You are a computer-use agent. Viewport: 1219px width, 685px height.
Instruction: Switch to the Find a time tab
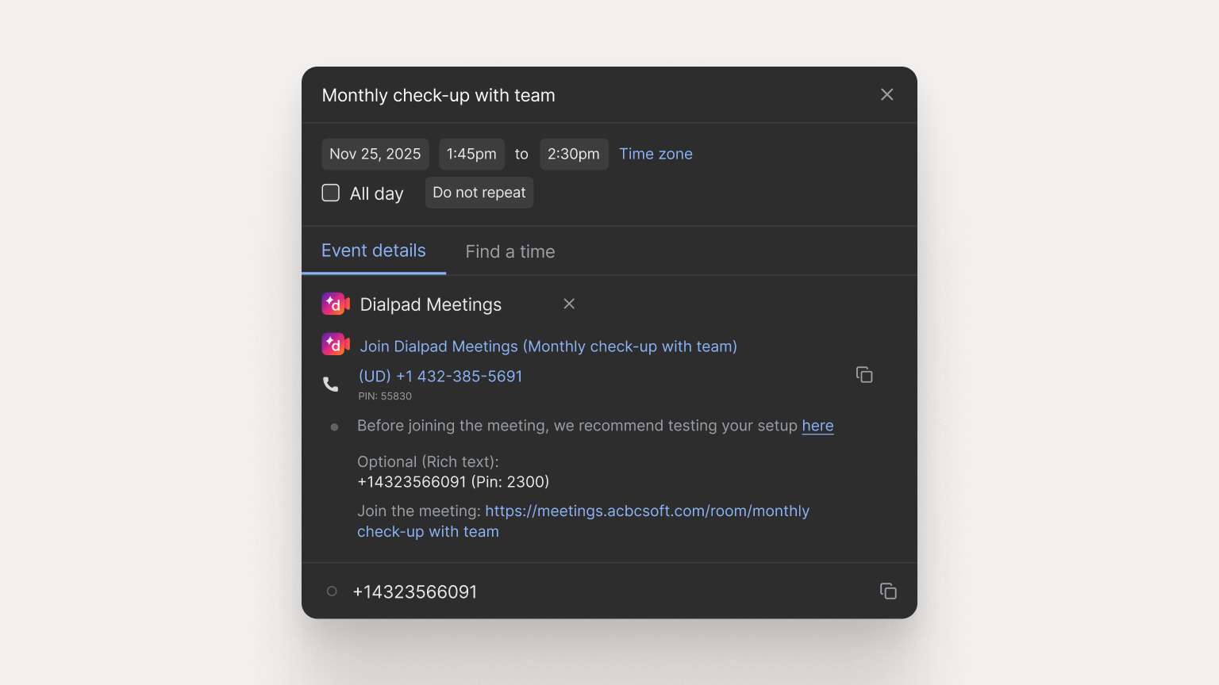[510, 251]
